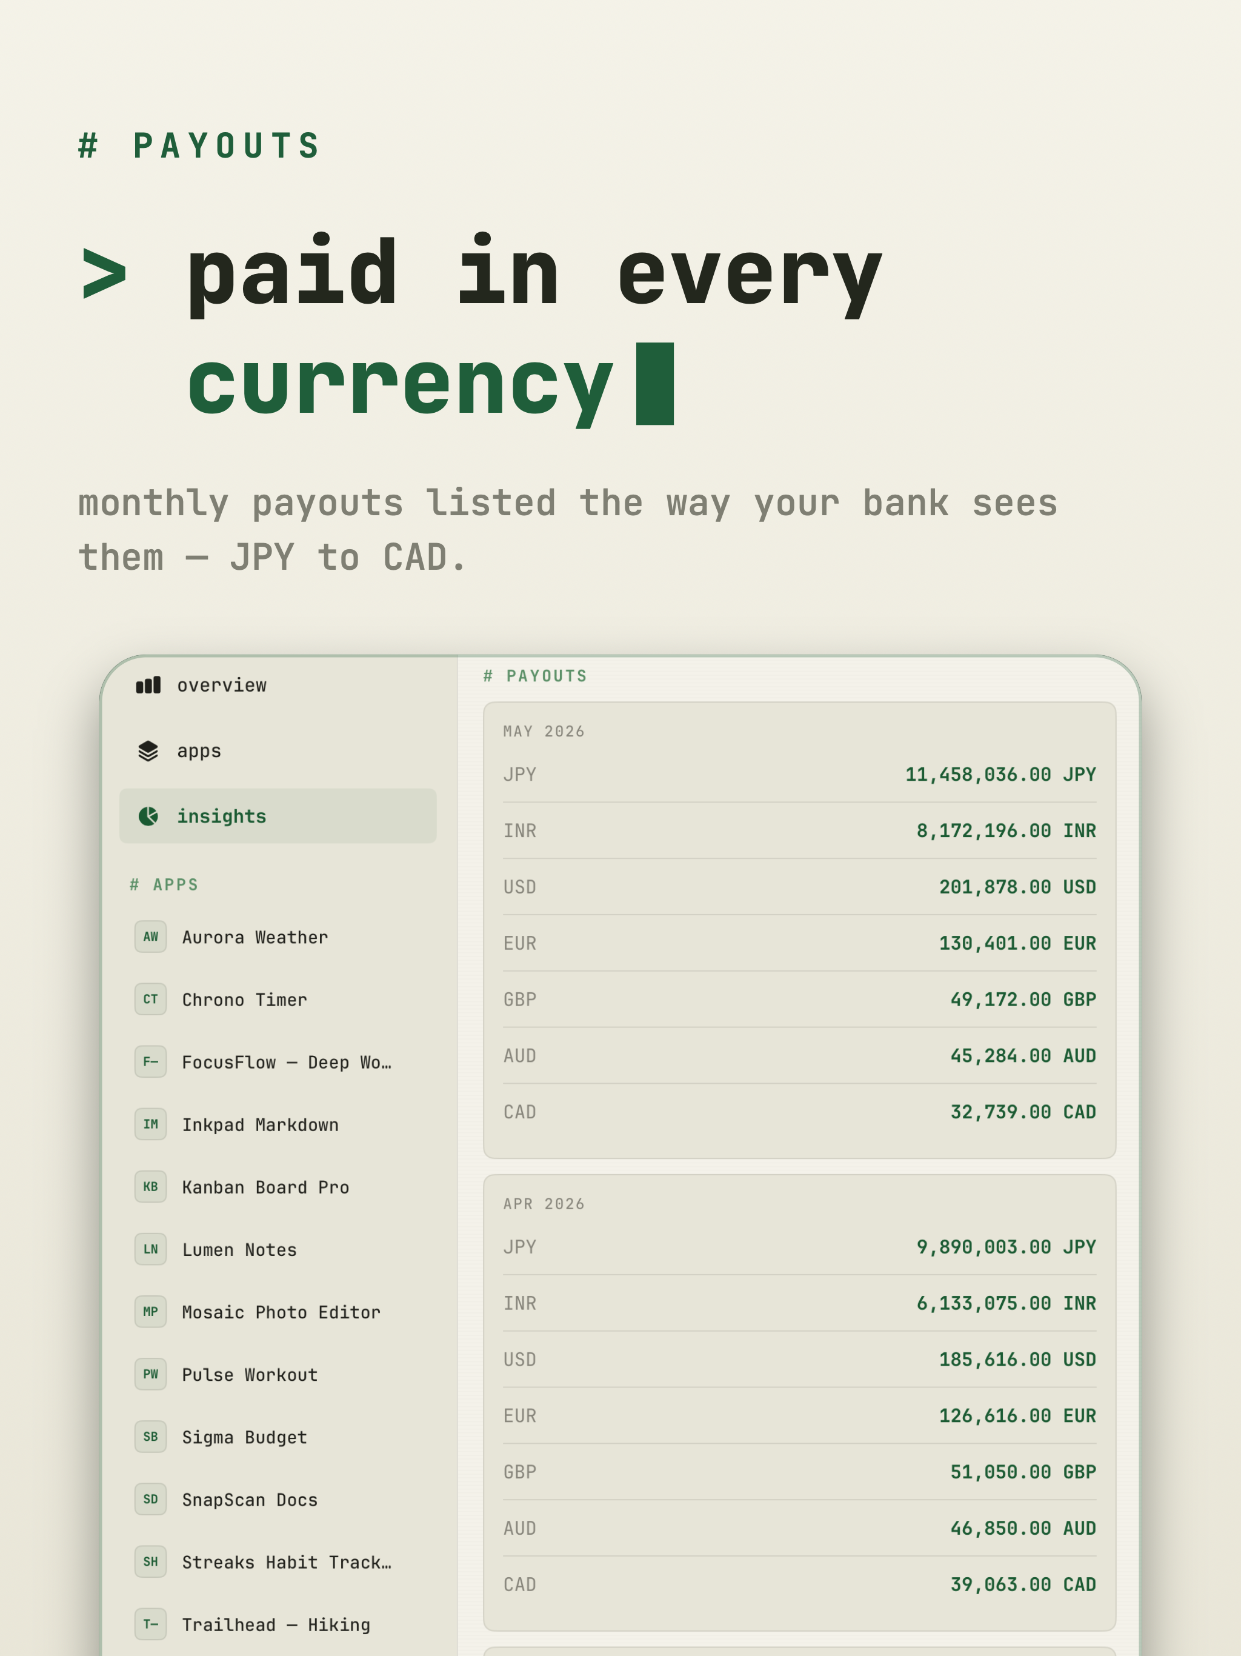Open Streaks Habit Track… app
Screen dimensions: 1241x1656
(x=278, y=1563)
